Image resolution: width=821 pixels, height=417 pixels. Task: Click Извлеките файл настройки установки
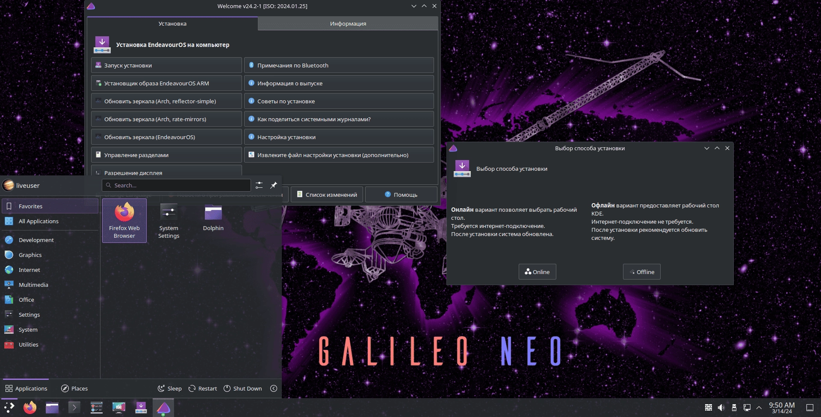click(x=339, y=155)
